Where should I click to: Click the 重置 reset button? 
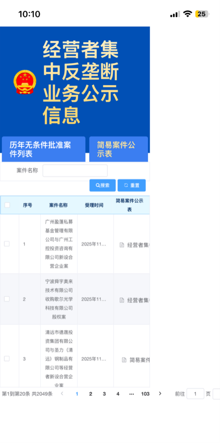(x=131, y=185)
